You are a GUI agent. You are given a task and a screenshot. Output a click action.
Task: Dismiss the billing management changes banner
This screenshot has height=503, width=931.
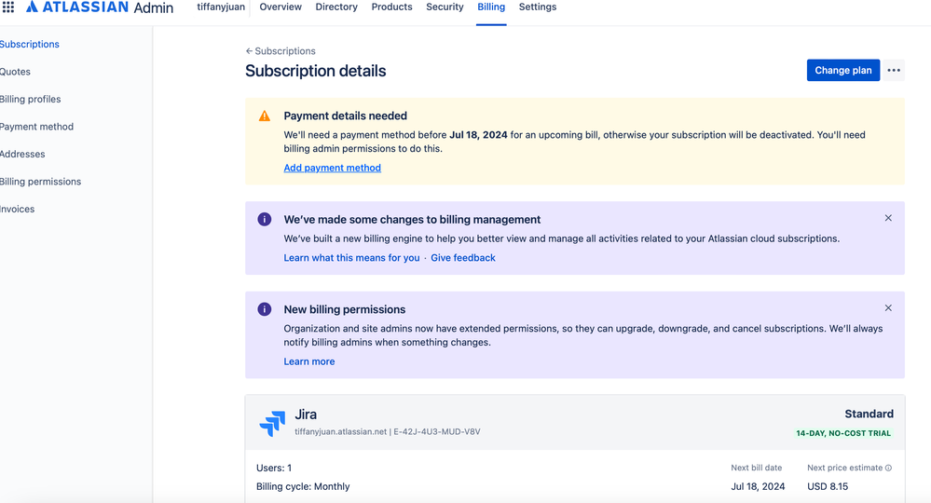coord(888,218)
